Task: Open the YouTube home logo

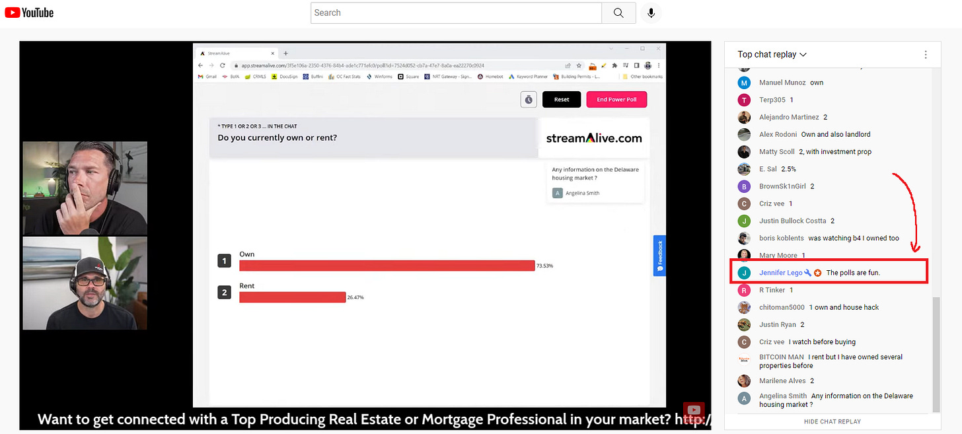Action: [x=29, y=13]
